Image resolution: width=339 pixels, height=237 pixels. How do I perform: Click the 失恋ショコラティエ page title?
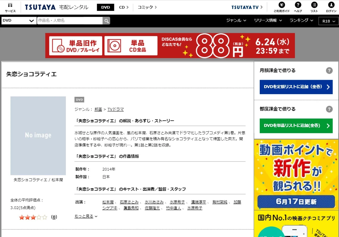(32, 74)
